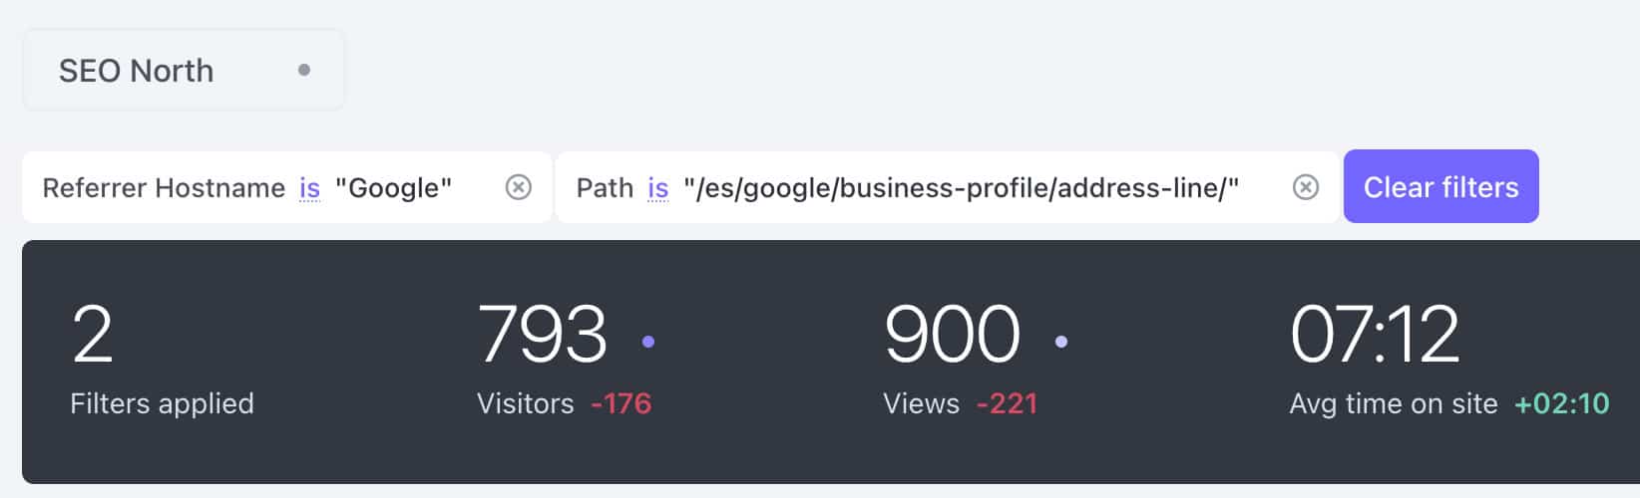Click the Referrer Hostname filter label
The width and height of the screenshot is (1640, 498).
164,187
